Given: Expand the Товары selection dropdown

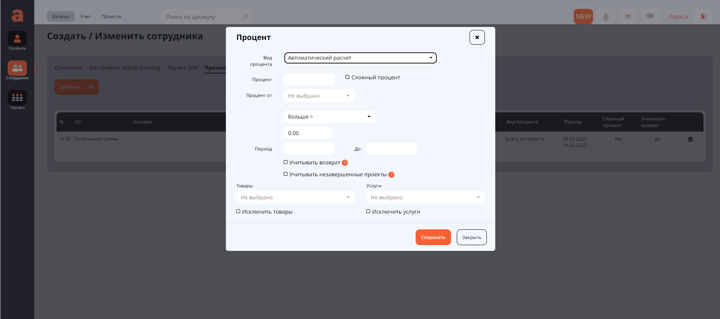Looking at the screenshot, I should click(x=295, y=197).
